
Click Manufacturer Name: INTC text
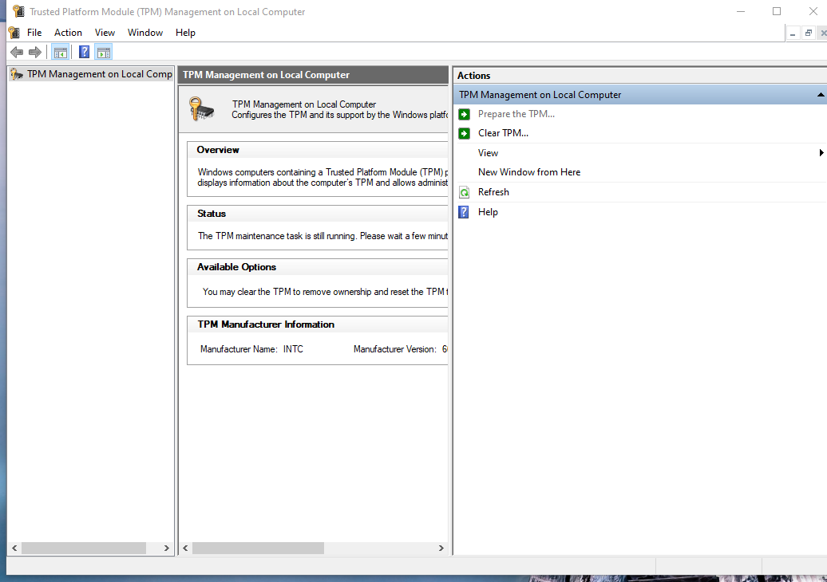click(251, 349)
